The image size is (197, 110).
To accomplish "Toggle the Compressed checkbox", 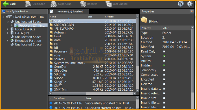I will (x=164, y=75).
